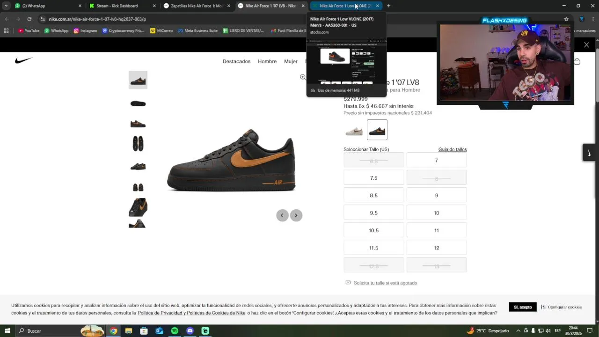Screen dimensions: 599x337
Task: Open Configurar cookies settings
Action: point(561,307)
